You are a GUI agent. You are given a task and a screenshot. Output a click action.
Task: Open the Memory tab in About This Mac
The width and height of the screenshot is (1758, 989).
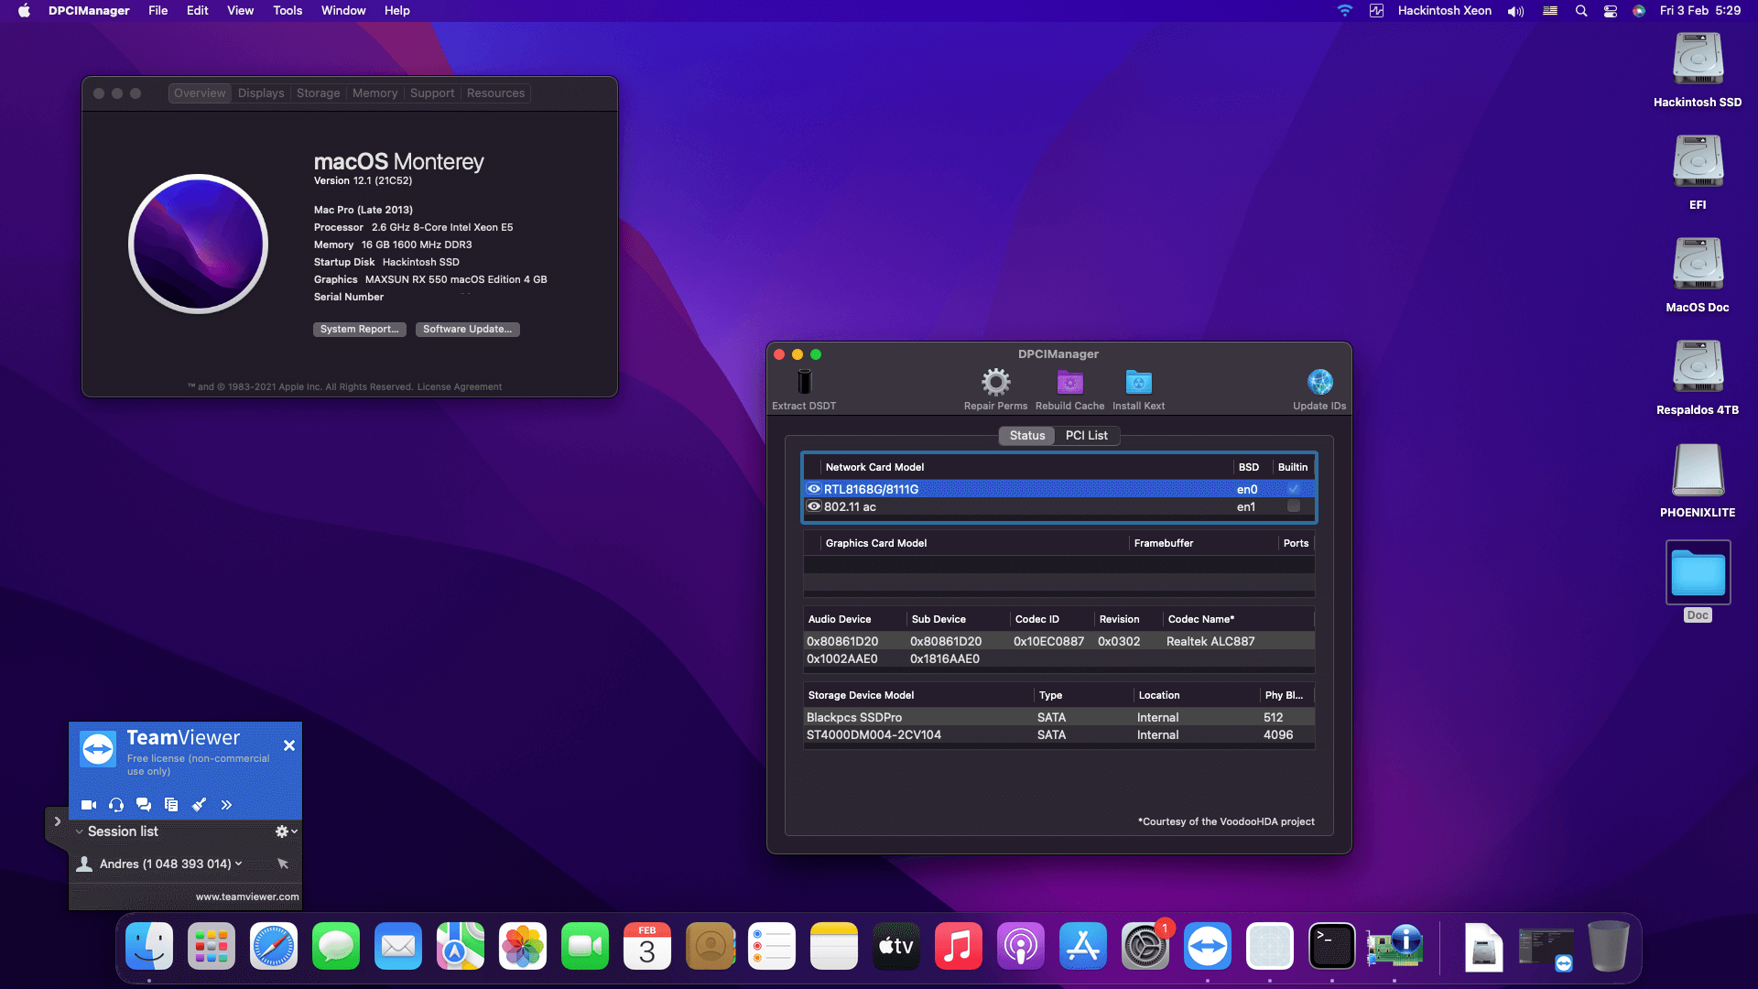coord(374,93)
